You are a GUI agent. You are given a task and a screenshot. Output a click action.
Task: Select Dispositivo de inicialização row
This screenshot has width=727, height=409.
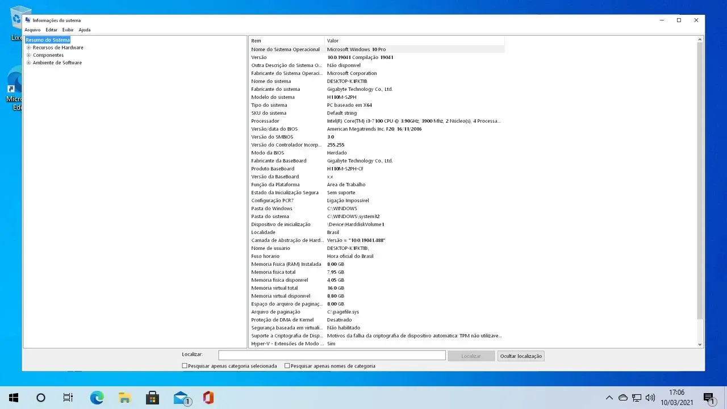377,224
